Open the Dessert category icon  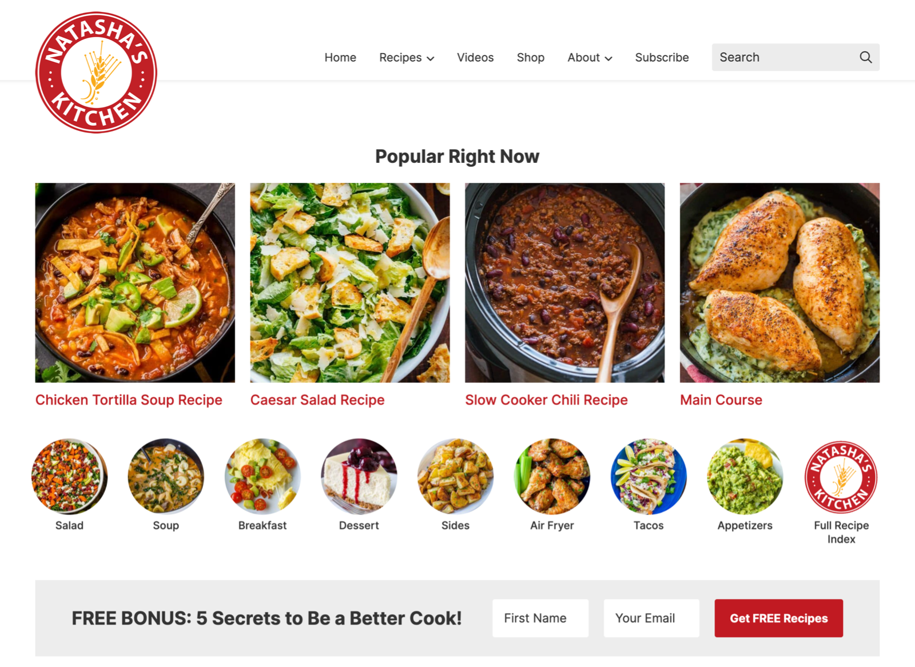[359, 476]
